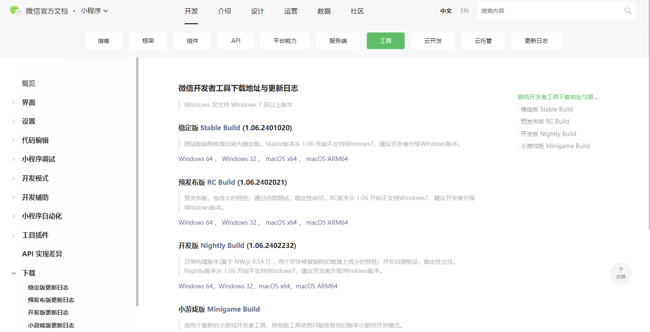Select the 平台能力 sub-navigation button
Viewport: 650px width, 332px height.
point(285,41)
